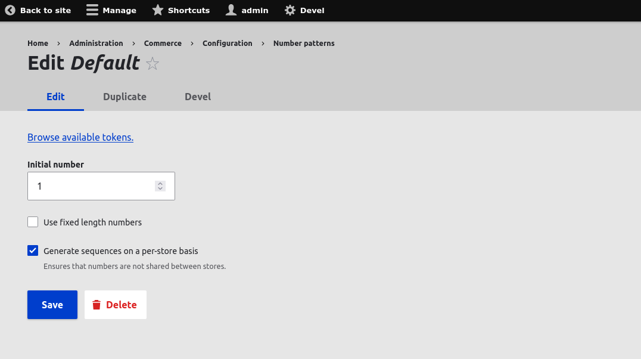Click the Number patterns breadcrumb
The height and width of the screenshot is (359, 641).
pyautogui.click(x=304, y=43)
